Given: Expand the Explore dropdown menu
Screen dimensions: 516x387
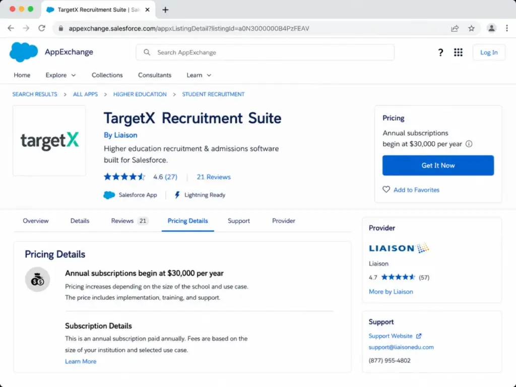Looking at the screenshot, I should [x=60, y=76].
